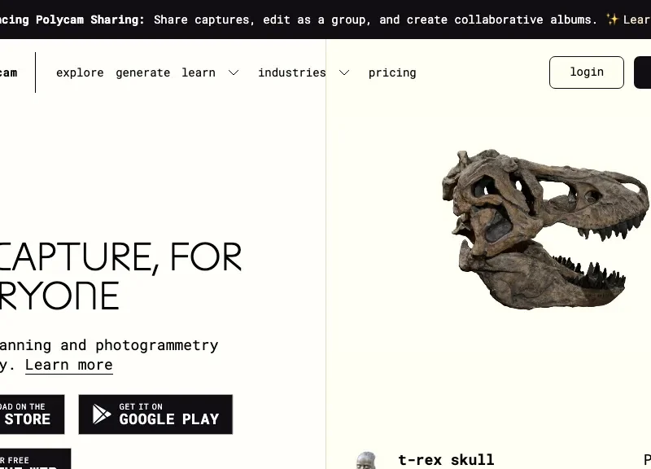The height and width of the screenshot is (469, 651).
Task: Expand the industries menu chevron
Action: coord(344,72)
